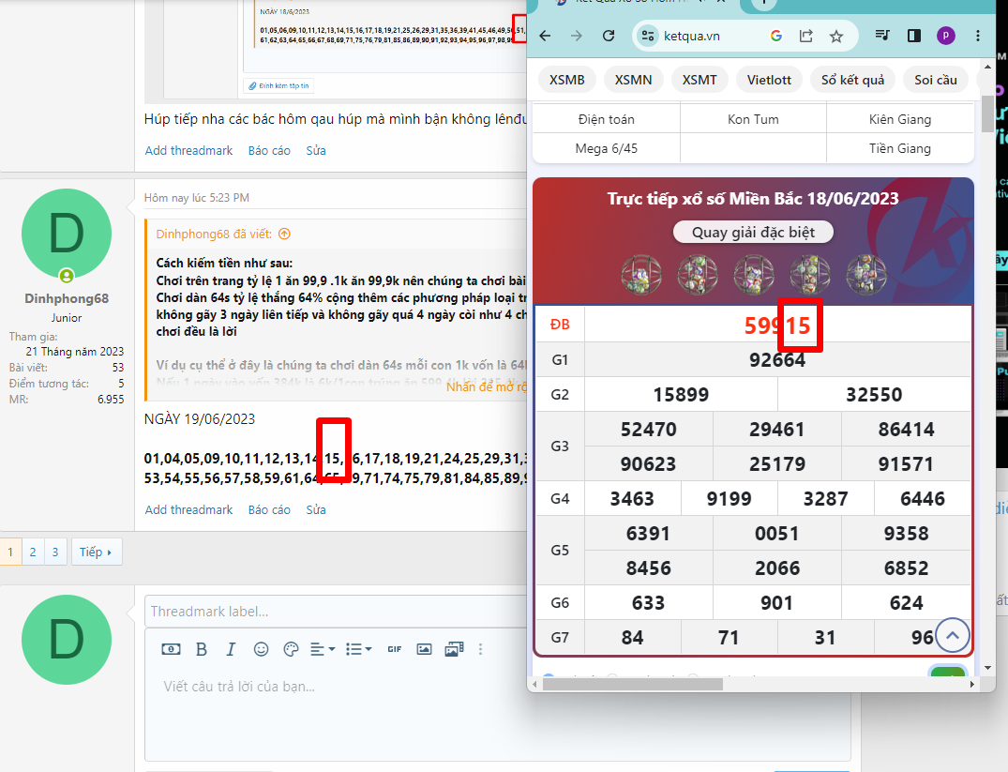The image size is (1008, 772).
Task: Open the Sổ kết quả tab
Action: tap(852, 80)
